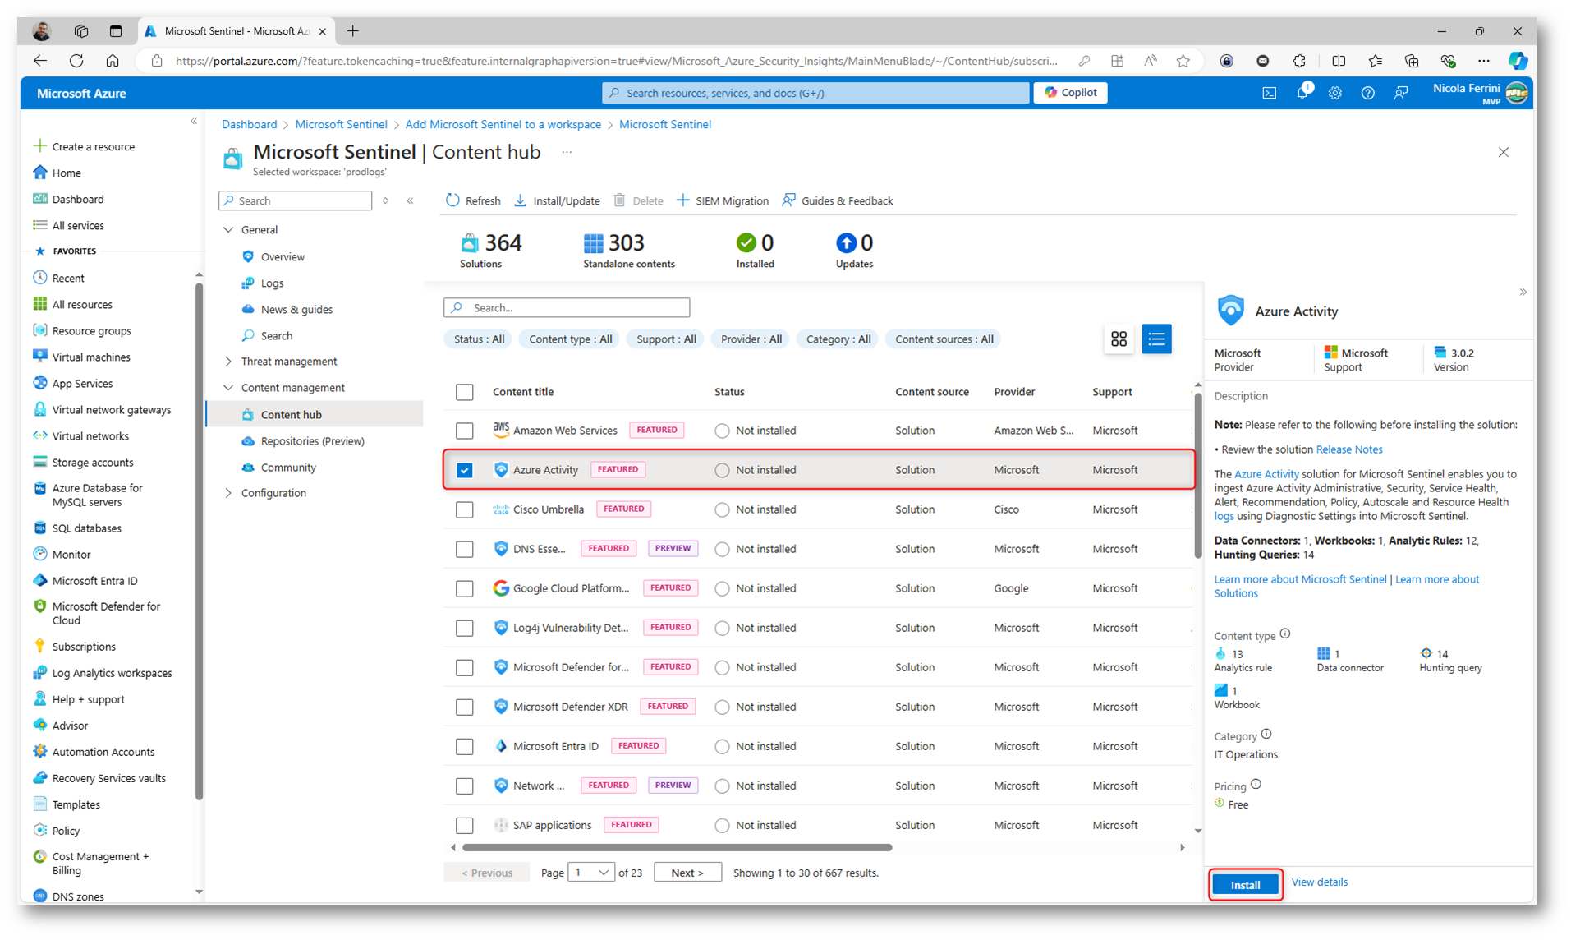
Task: Open Create a resource
Action: [x=84, y=146]
